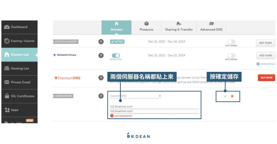Viewport: 277px width, 144px height.
Task: Click help icon beside PremiumDNS
Action: pos(101,78)
